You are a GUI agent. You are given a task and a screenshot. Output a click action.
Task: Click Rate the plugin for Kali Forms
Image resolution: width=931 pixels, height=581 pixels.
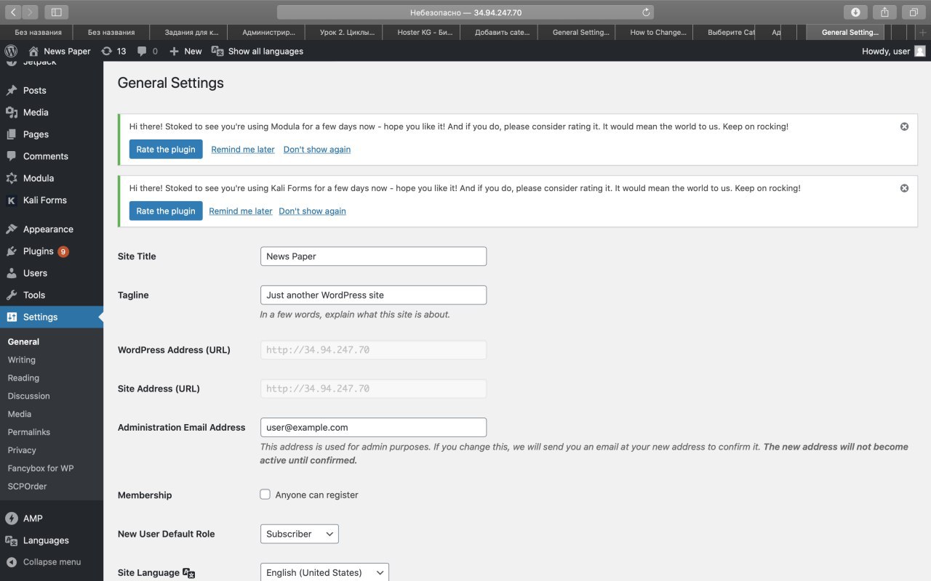[166, 211]
